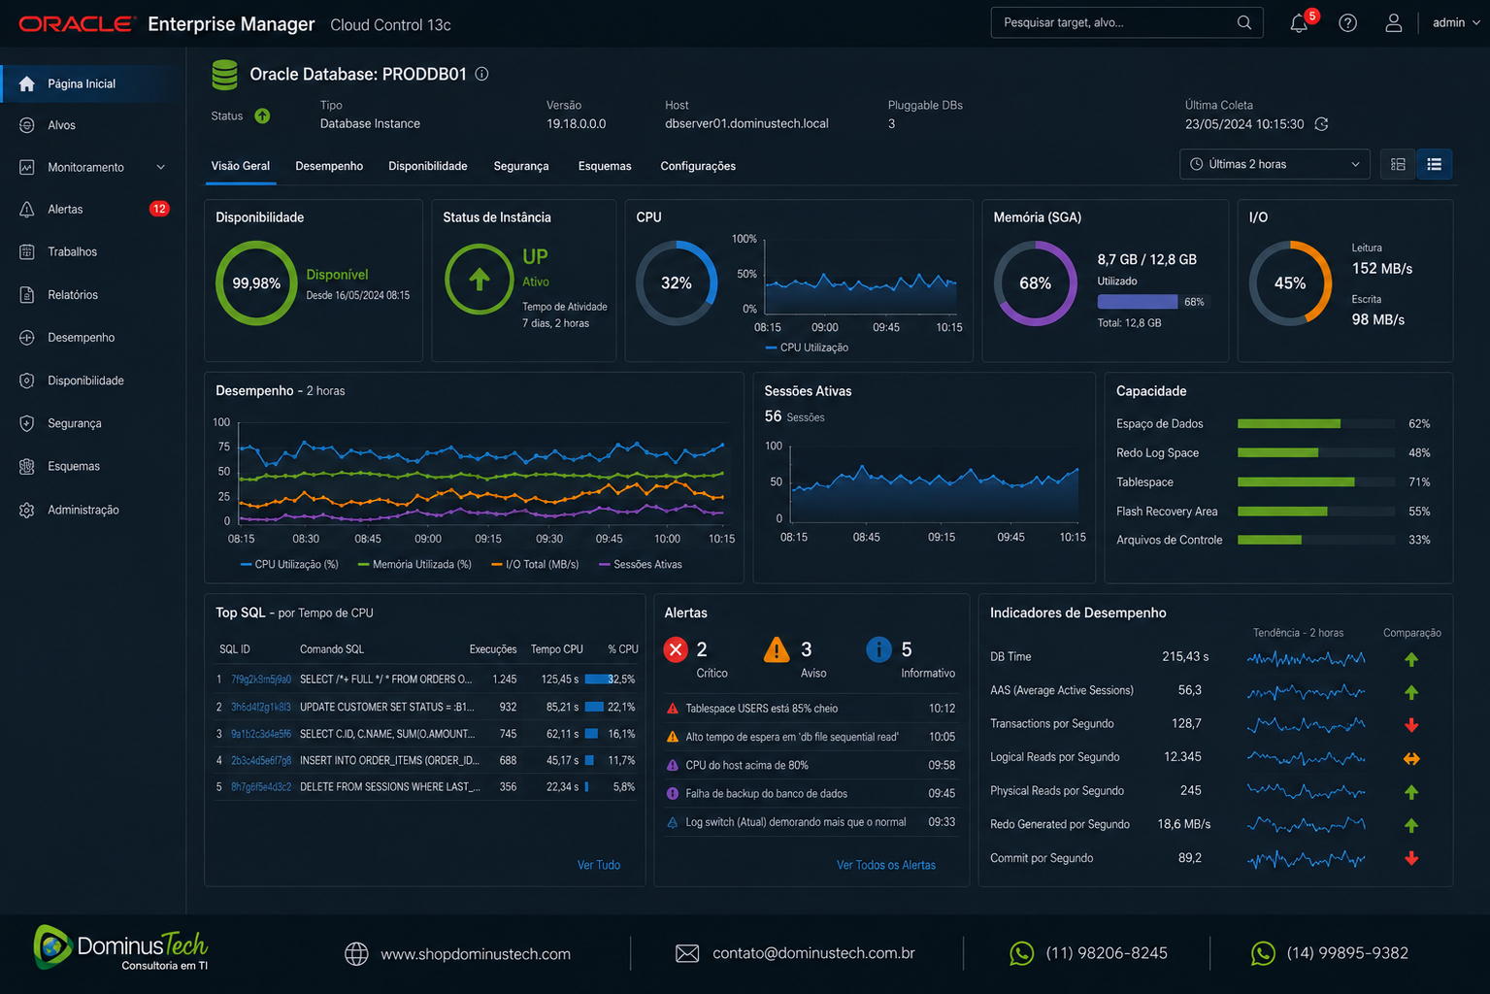The image size is (1490, 994).
Task: Open the Relatórios document icon
Action: tap(27, 295)
